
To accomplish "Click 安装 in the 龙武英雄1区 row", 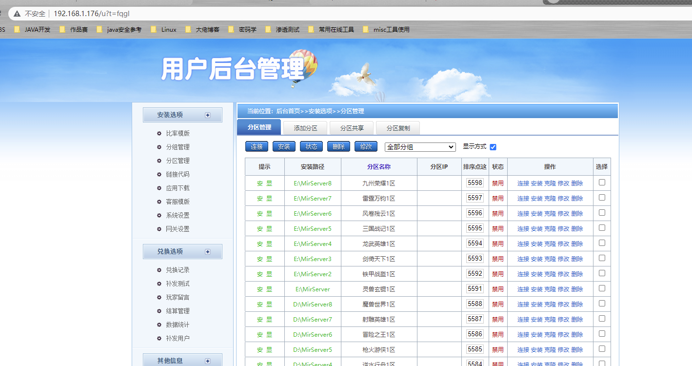I will point(536,244).
